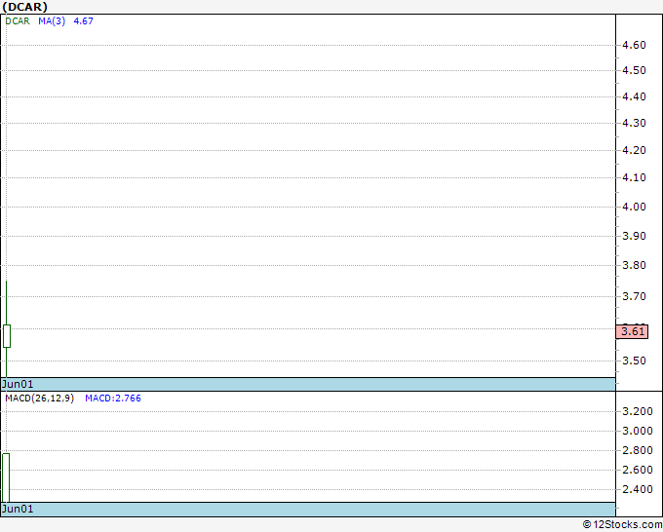Click the 3.80 price axis label
Image resolution: width=663 pixels, height=532 pixels.
634,265
